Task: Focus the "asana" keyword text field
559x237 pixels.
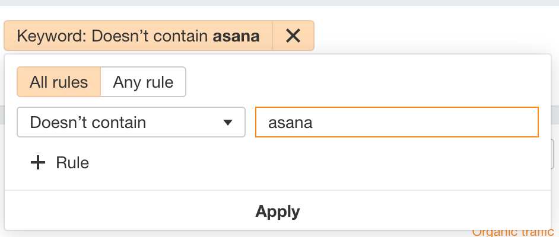Action: point(396,123)
